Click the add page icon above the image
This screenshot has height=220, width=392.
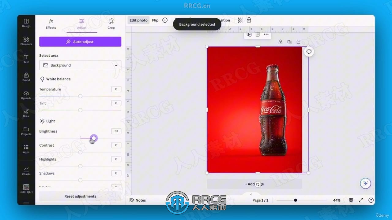tap(299, 42)
